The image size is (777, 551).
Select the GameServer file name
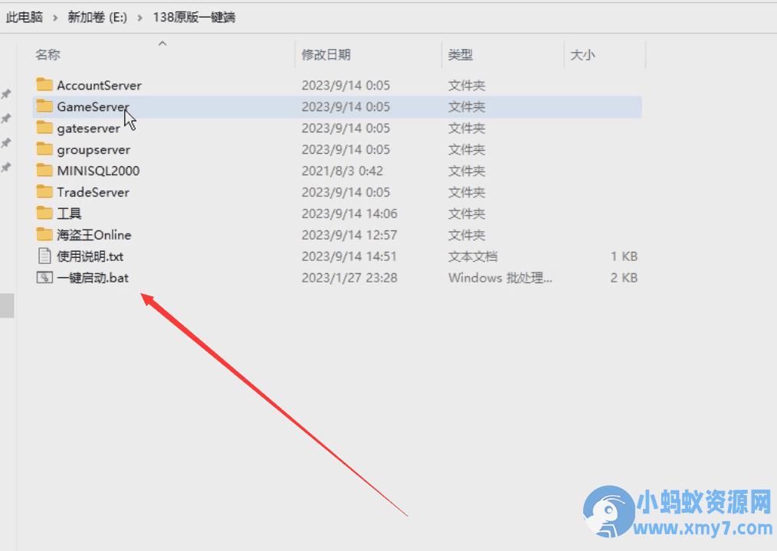click(x=93, y=106)
